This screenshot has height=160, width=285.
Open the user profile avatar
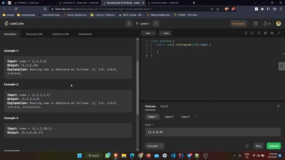click(278, 24)
